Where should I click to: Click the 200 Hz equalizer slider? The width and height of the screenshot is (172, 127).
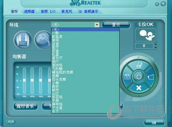tap(32, 81)
